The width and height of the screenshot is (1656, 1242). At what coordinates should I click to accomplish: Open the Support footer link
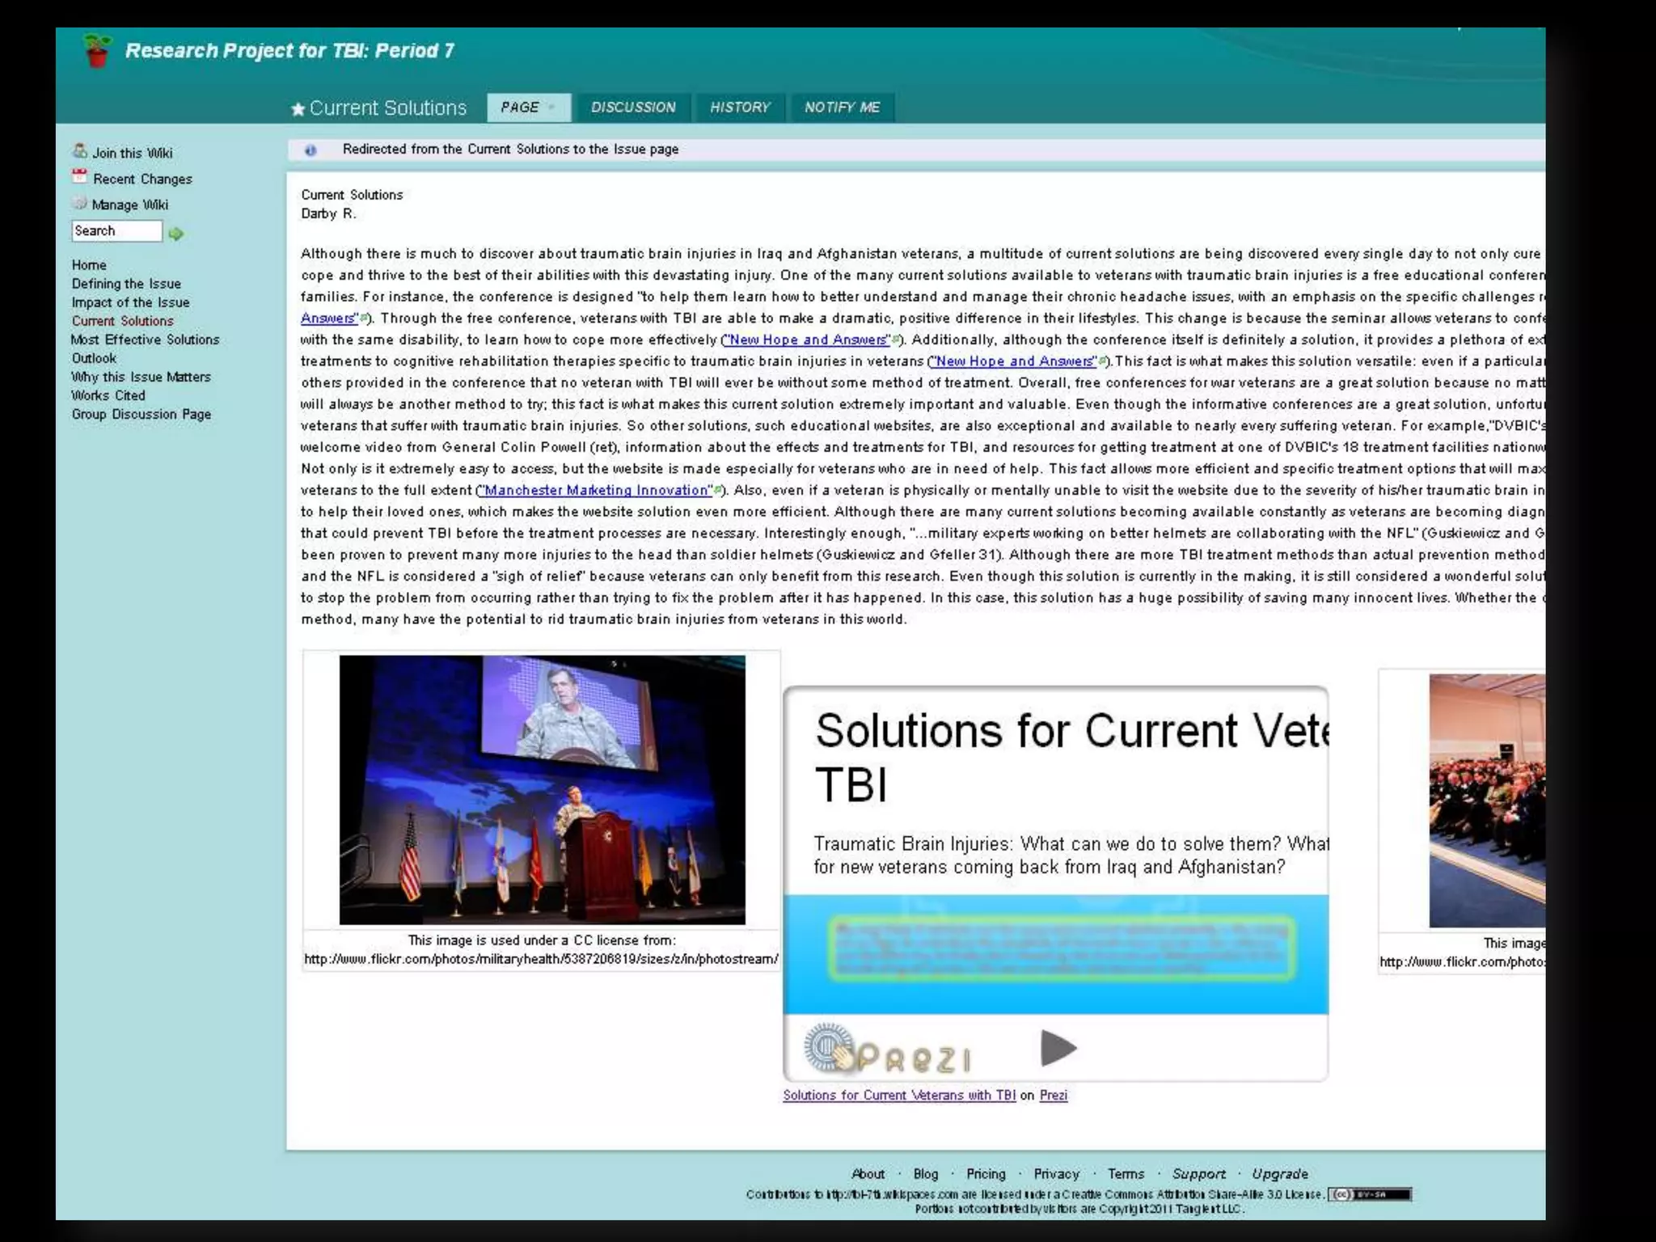click(x=1198, y=1173)
